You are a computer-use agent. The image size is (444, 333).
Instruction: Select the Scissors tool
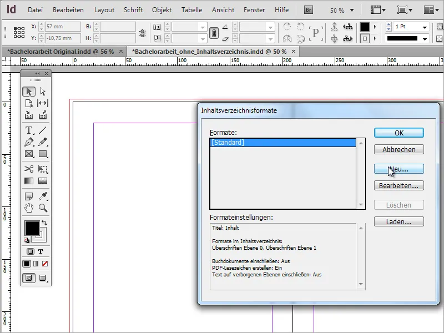29,169
